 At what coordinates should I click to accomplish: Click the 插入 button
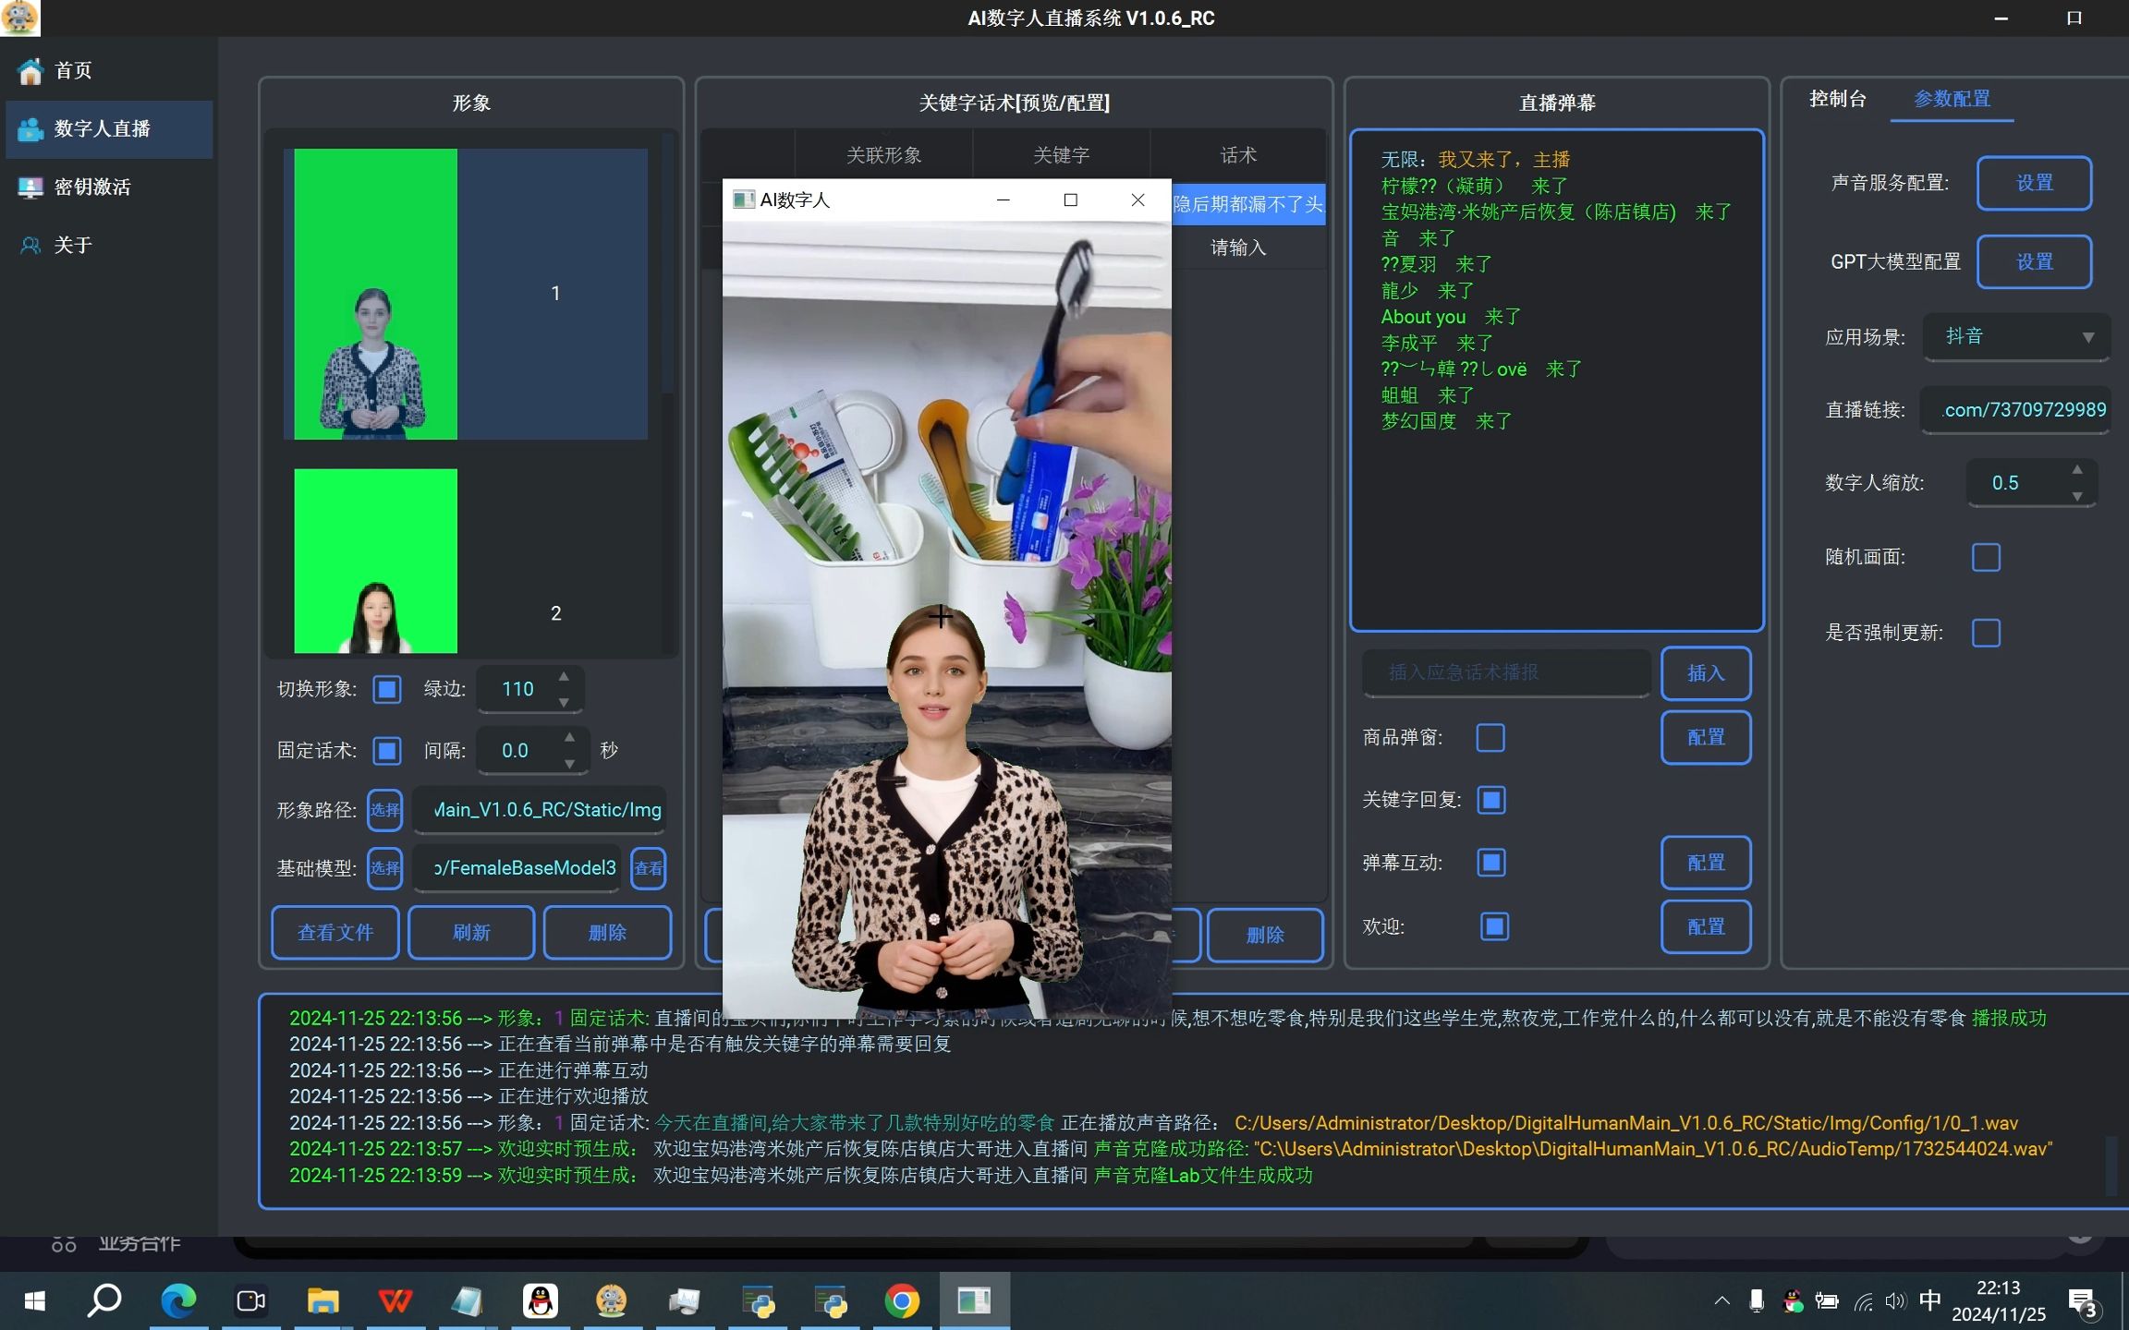tap(1705, 673)
